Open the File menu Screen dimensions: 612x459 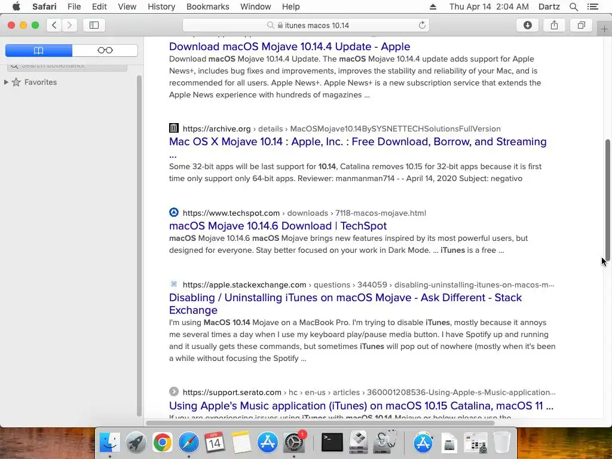74,7
